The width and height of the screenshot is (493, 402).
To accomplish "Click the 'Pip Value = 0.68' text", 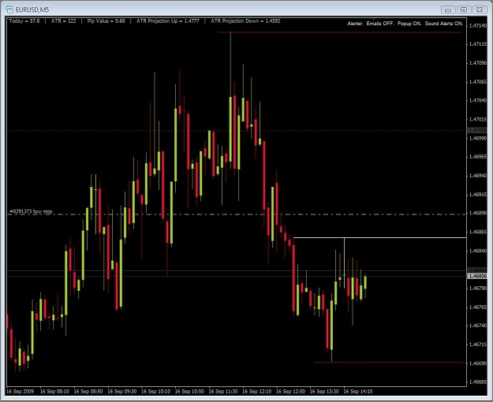I will point(106,21).
